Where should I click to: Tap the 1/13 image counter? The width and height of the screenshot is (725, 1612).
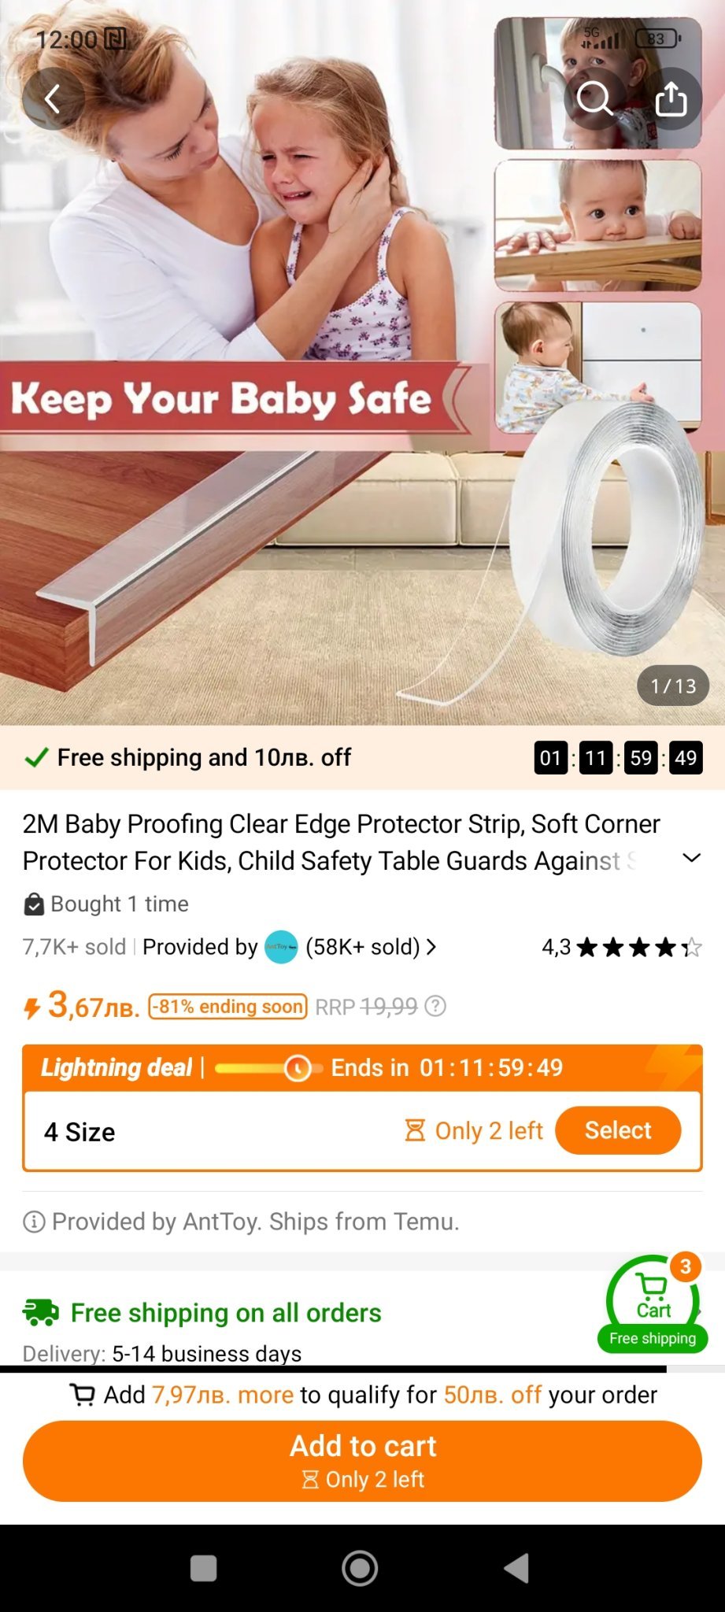pyautogui.click(x=673, y=686)
